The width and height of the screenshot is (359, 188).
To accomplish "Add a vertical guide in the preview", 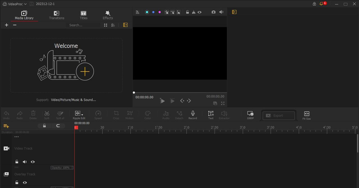I will tap(179, 12).
